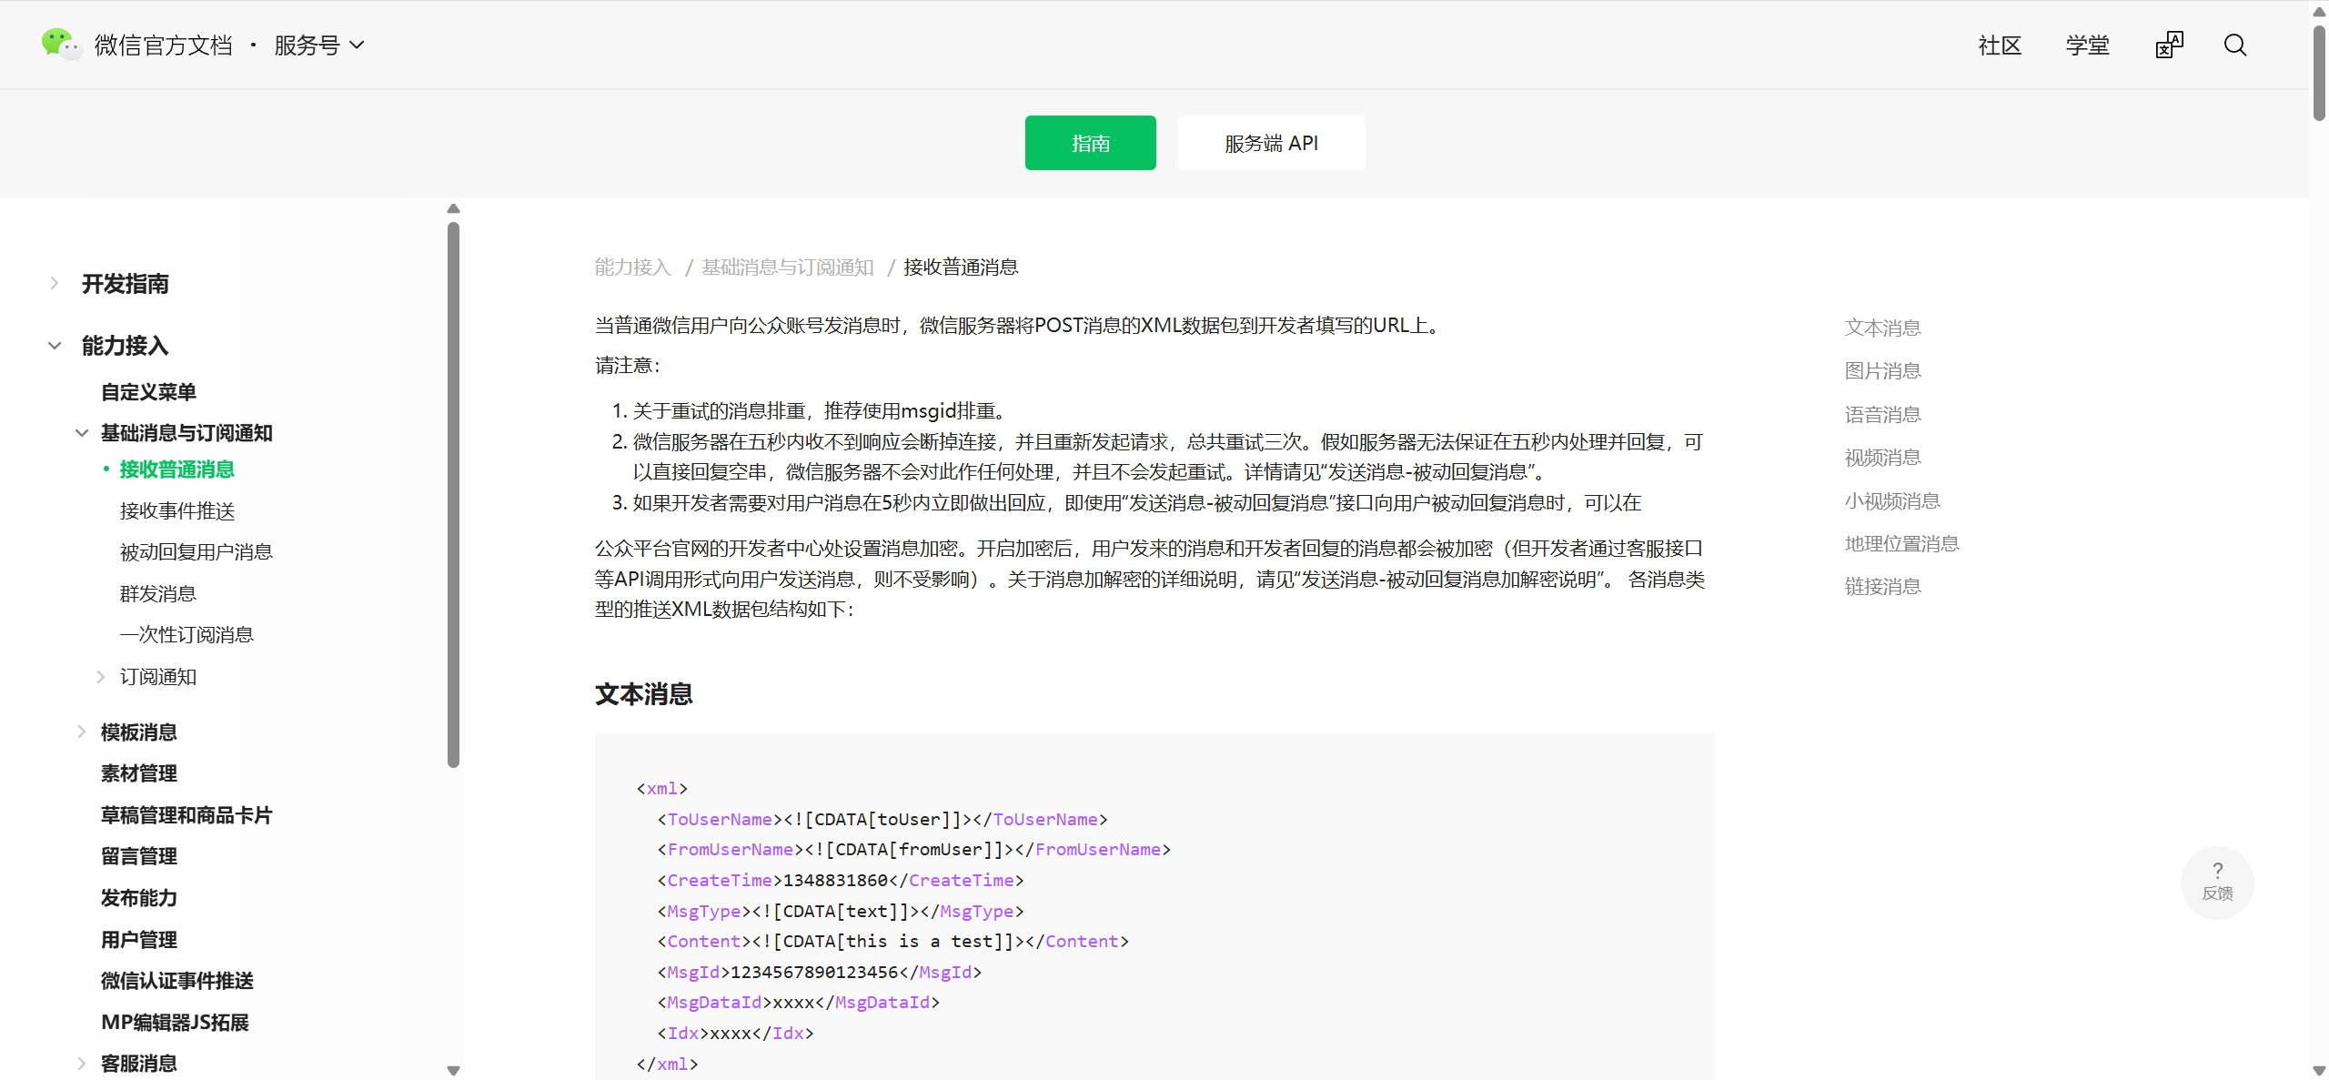Select 被动回复用户消息 in sidebar
Image resolution: width=2329 pixels, height=1080 pixels.
tap(197, 552)
